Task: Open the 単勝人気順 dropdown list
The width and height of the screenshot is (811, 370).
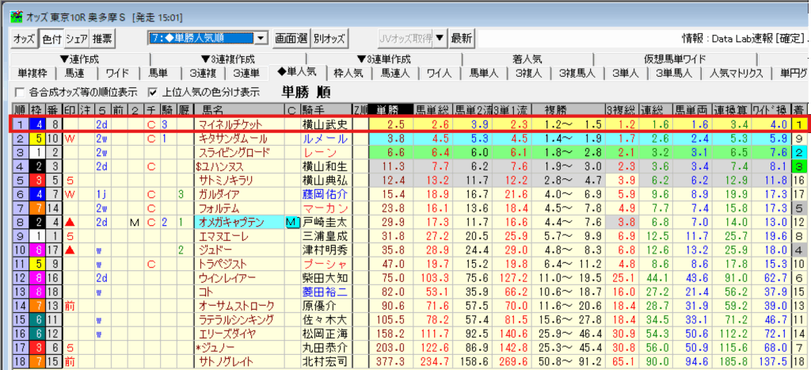Action: click(261, 38)
